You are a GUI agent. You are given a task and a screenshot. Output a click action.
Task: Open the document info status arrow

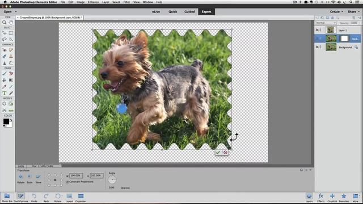(x=60, y=166)
